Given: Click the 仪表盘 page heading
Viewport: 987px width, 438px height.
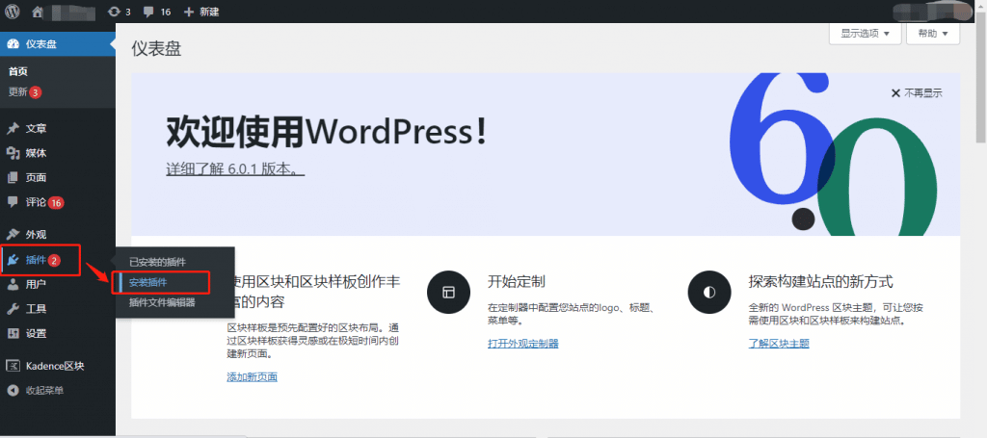Looking at the screenshot, I should tap(156, 49).
